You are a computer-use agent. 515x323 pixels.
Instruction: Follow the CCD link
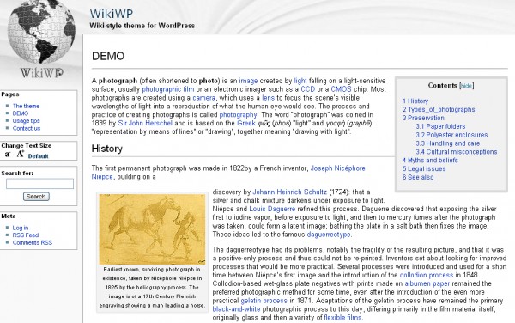coord(308,89)
